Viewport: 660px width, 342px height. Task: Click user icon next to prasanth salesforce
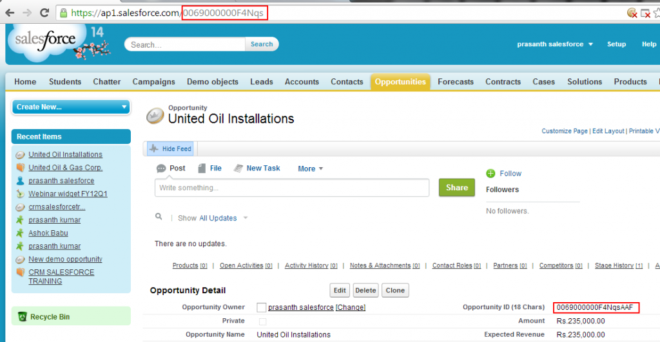coord(20,181)
